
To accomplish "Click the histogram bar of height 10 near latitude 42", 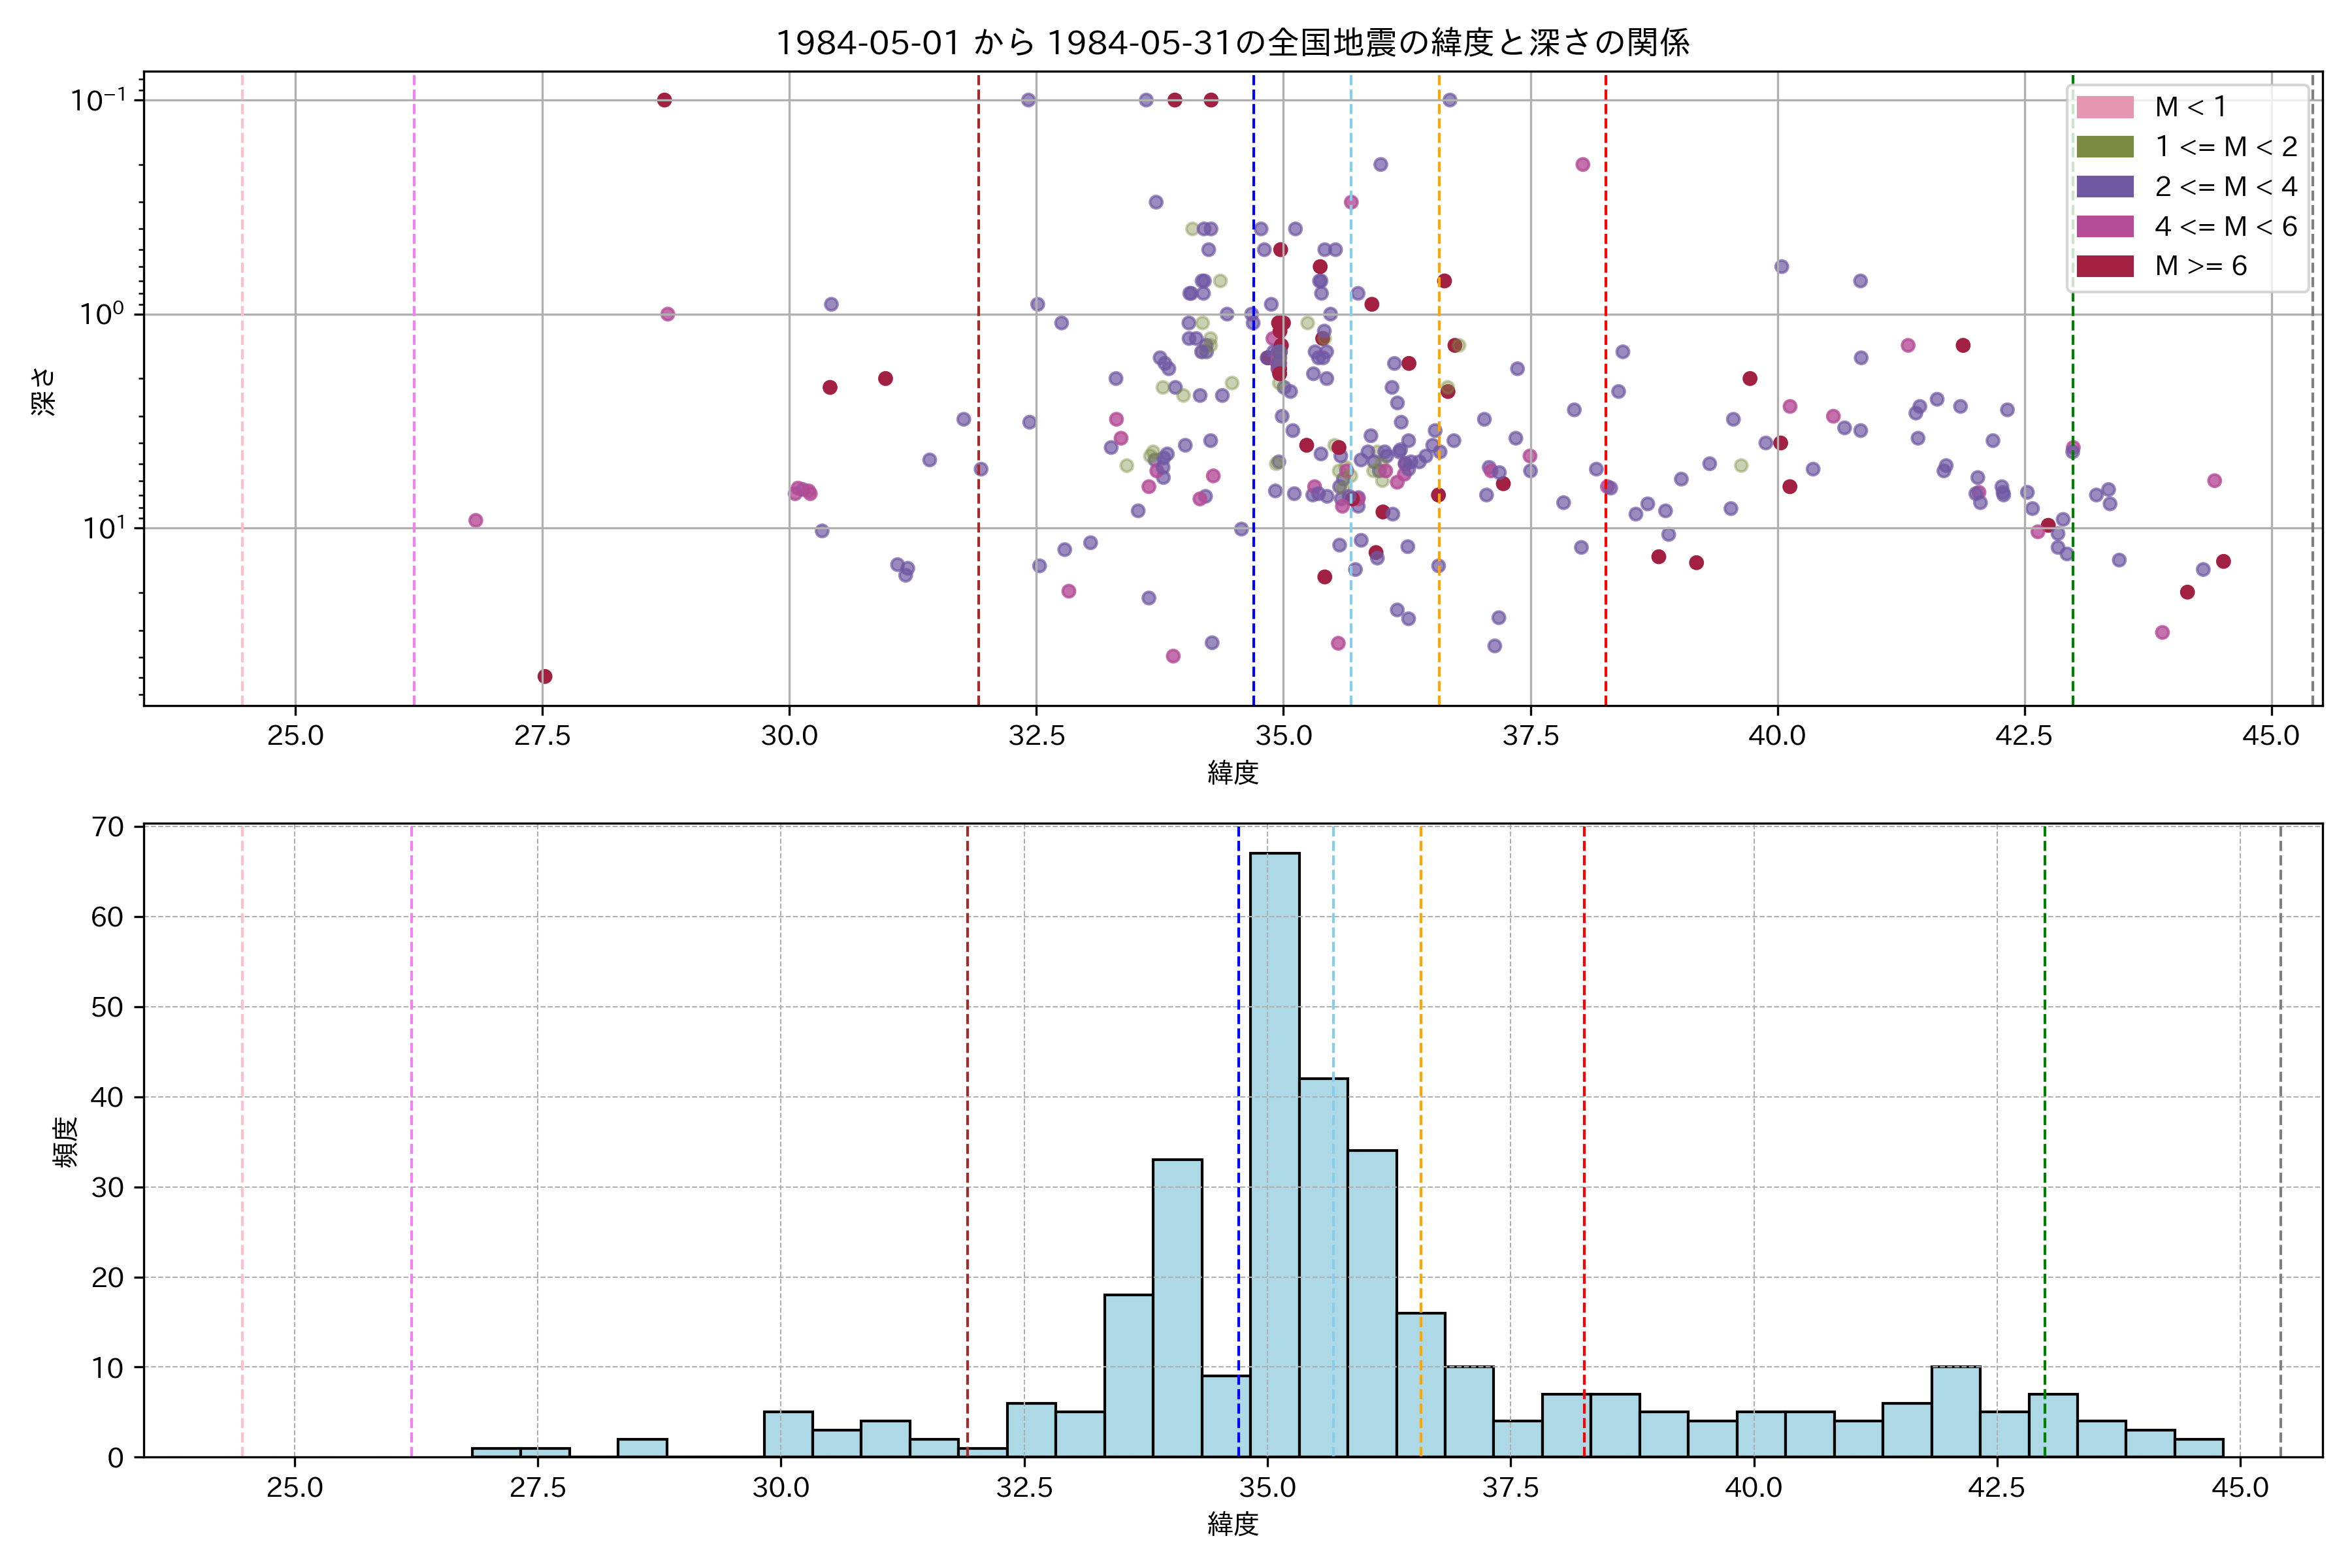I will point(1955,1411).
